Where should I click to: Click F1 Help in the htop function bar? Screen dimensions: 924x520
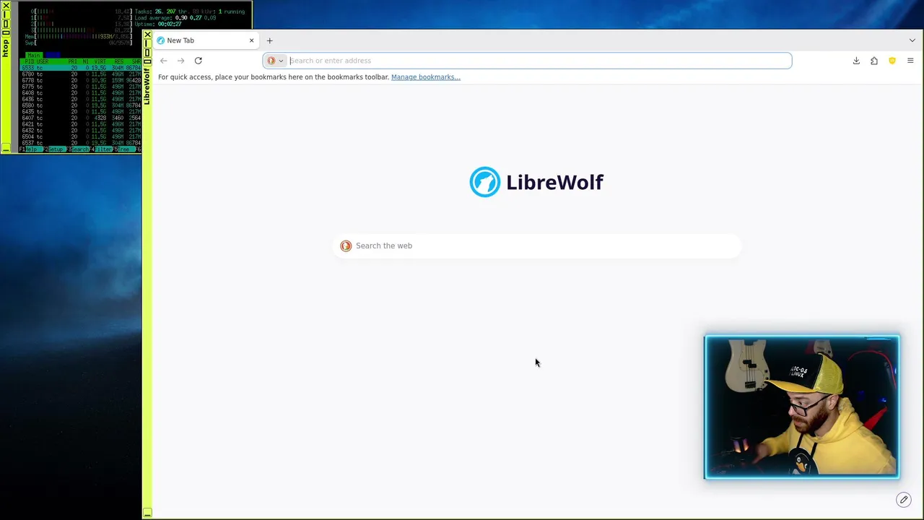click(x=31, y=149)
